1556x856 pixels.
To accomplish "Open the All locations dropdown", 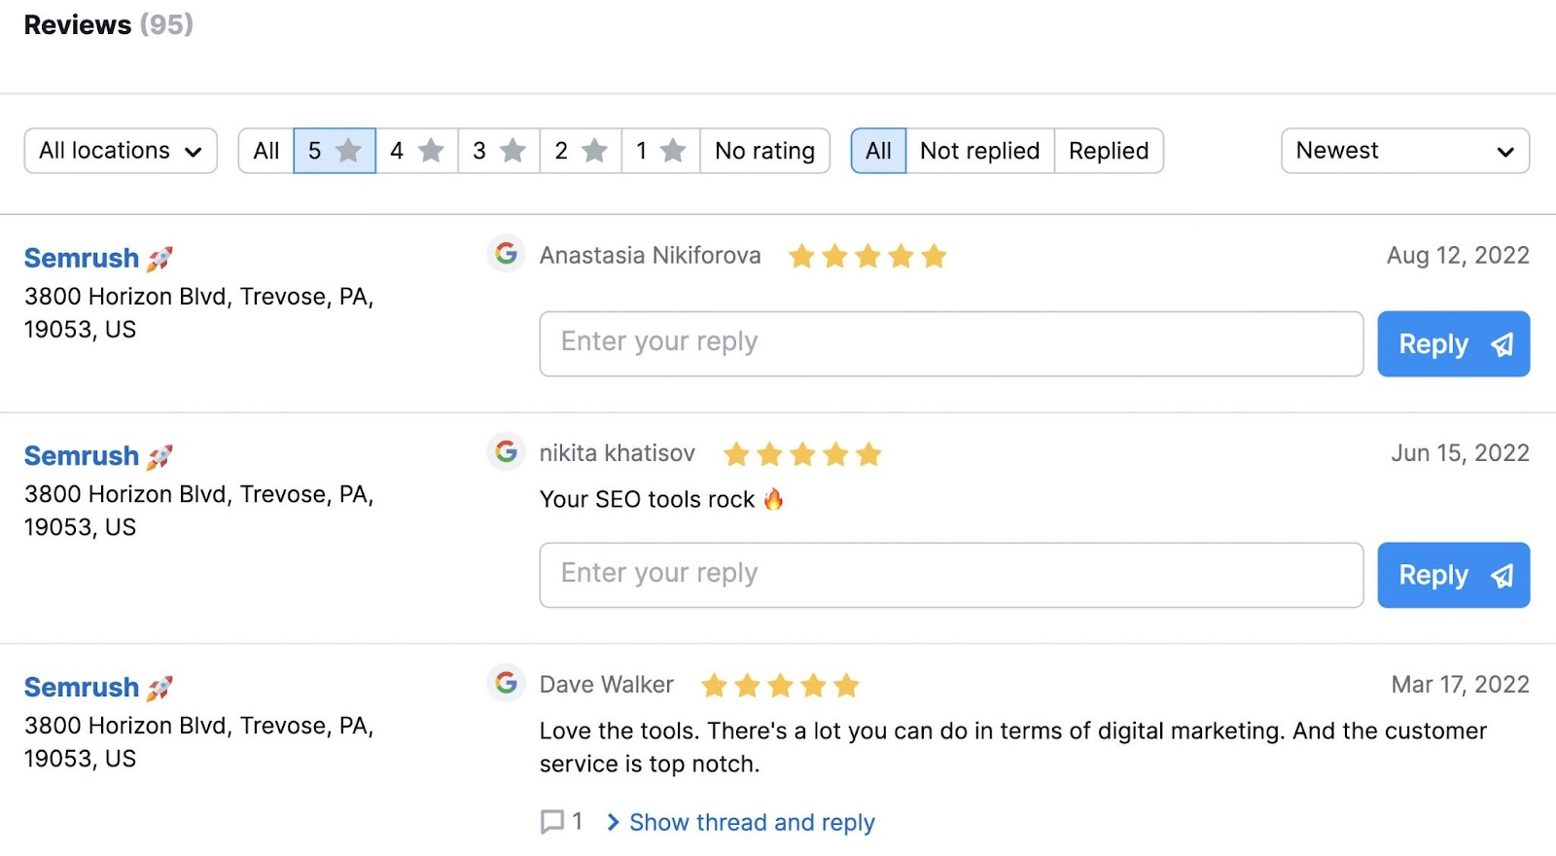I will [121, 151].
